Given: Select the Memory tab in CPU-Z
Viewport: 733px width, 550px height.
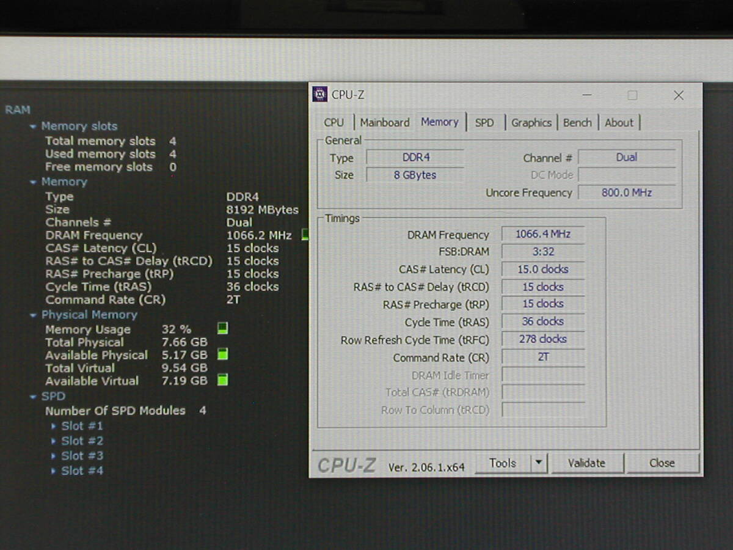Looking at the screenshot, I should 440,122.
